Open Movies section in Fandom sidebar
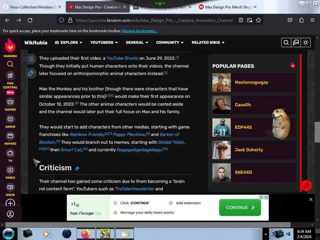 coord(10,139)
